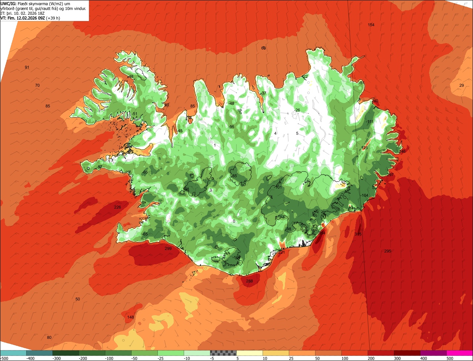
Task: Click the '400' legend label
Action: tap(424, 358)
